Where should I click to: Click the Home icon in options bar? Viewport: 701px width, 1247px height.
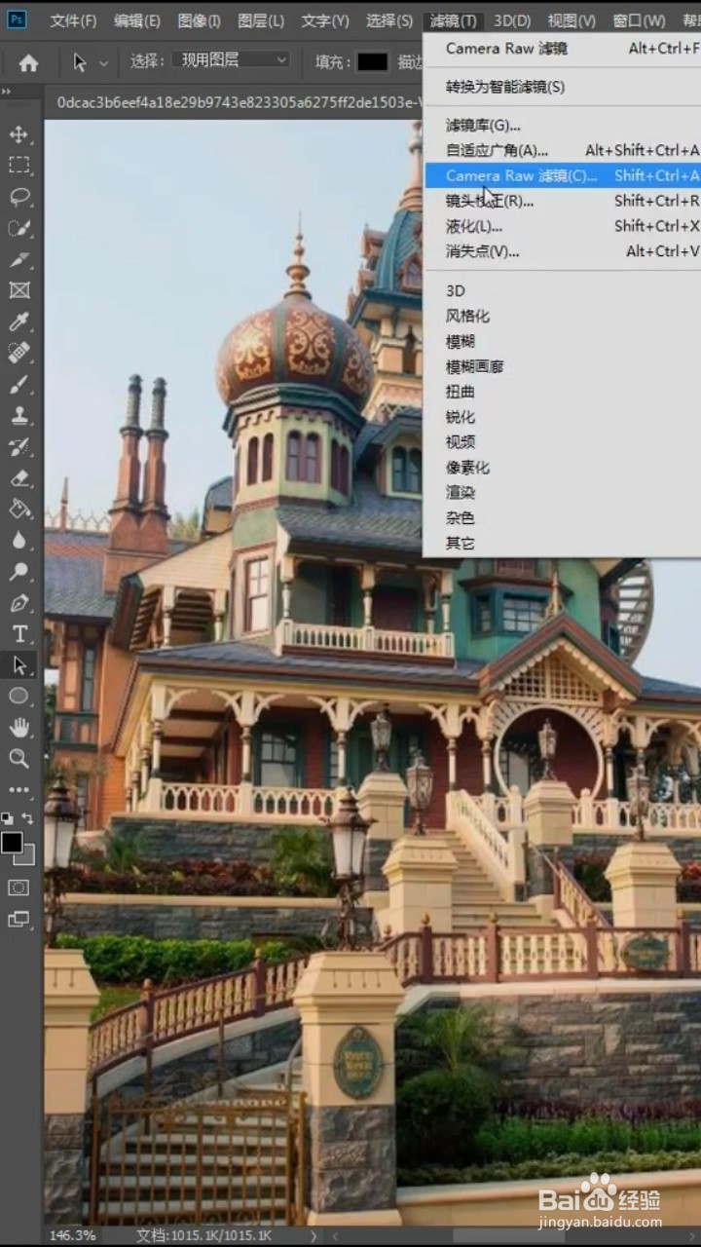coord(29,62)
